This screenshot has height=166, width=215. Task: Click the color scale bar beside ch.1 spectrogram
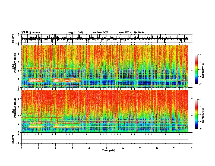pyautogui.click(x=197, y=69)
